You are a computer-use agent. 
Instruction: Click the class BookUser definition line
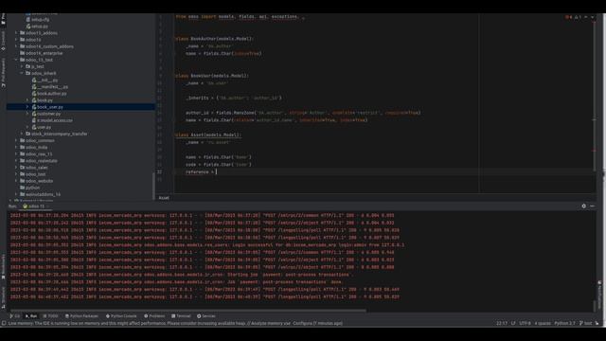click(212, 76)
